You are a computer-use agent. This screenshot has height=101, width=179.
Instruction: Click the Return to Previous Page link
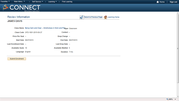(x=93, y=17)
